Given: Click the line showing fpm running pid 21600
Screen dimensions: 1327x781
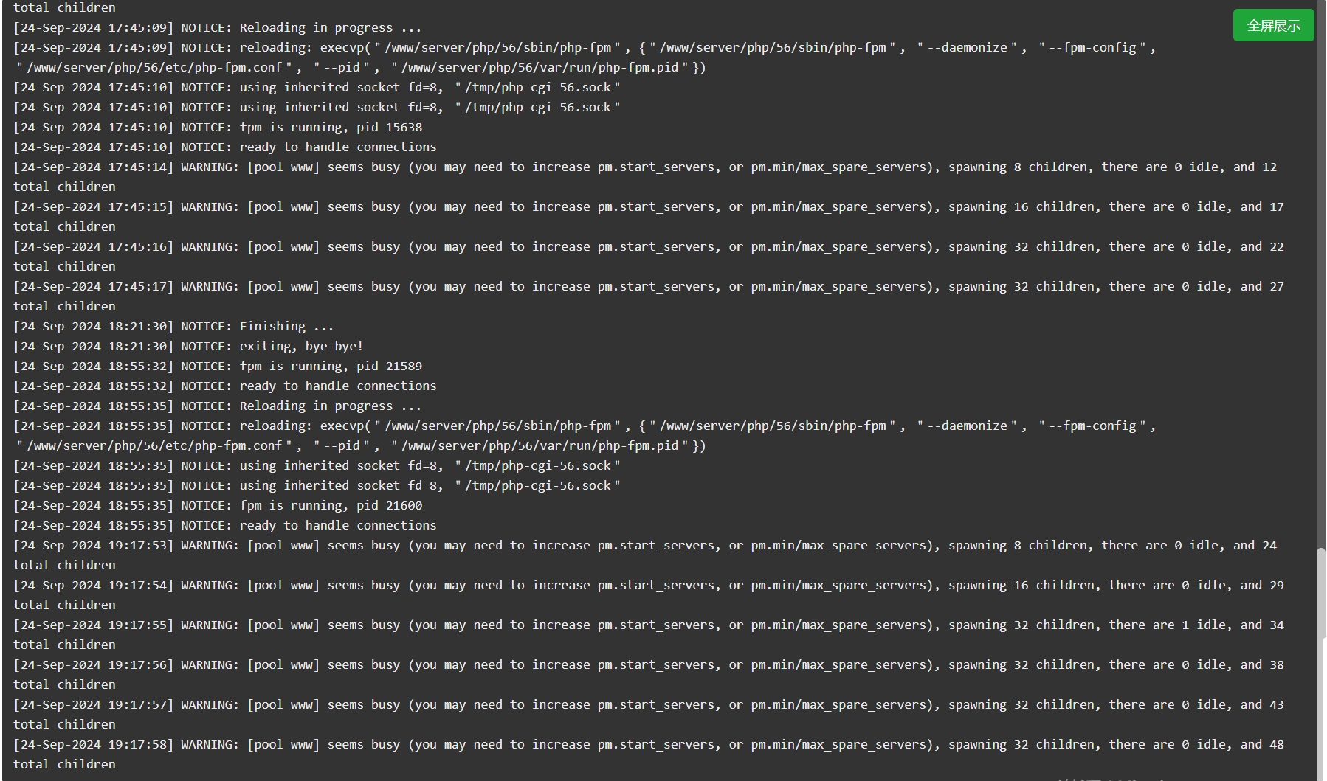Looking at the screenshot, I should [x=218, y=505].
